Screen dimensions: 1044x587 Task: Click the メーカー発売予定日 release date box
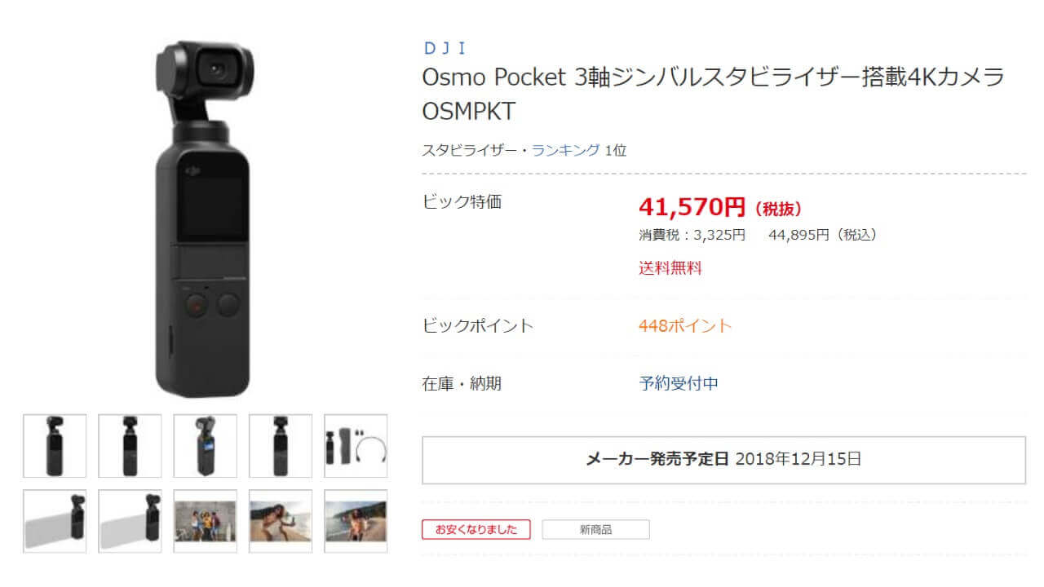723,460
